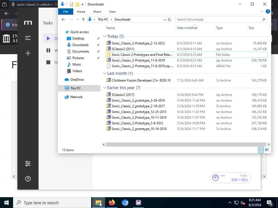Open Motrix preferences sliders icon

click(28, 164)
